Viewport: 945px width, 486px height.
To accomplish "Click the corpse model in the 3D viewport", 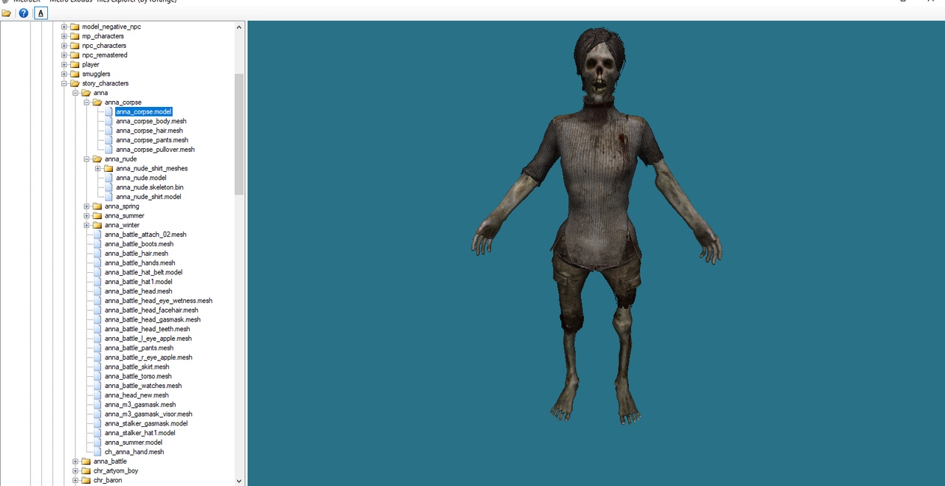I will [597, 225].
